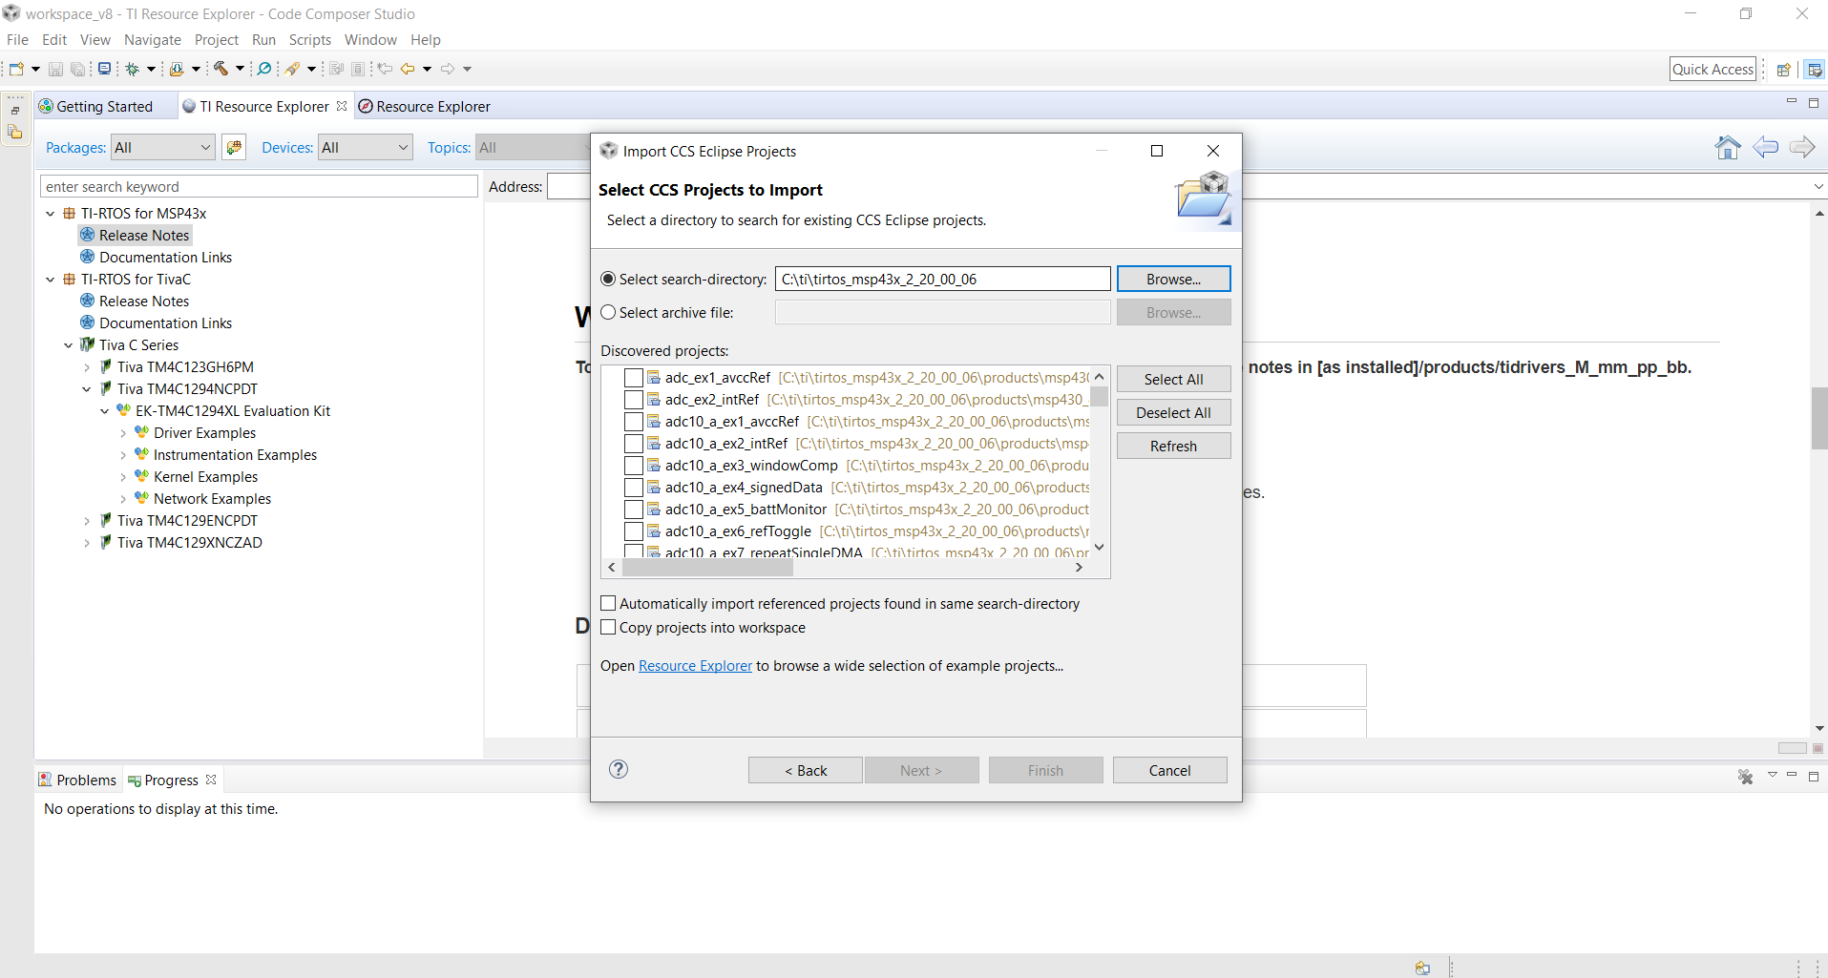Click the Quick Access field
This screenshot has height=978, width=1828.
(1712, 69)
